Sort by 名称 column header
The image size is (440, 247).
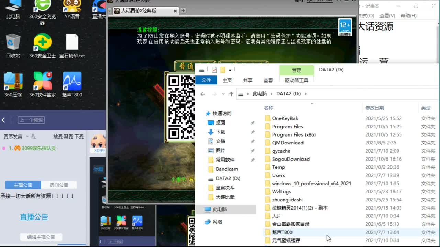pos(269,108)
